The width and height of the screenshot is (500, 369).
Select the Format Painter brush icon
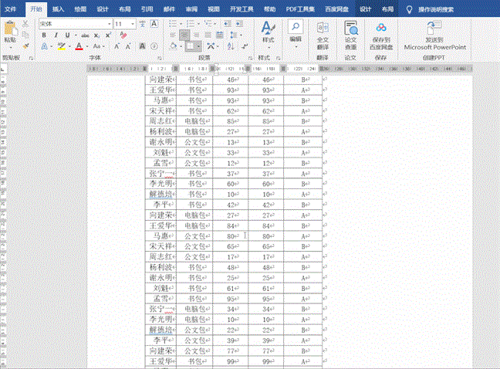pyautogui.click(x=25, y=46)
